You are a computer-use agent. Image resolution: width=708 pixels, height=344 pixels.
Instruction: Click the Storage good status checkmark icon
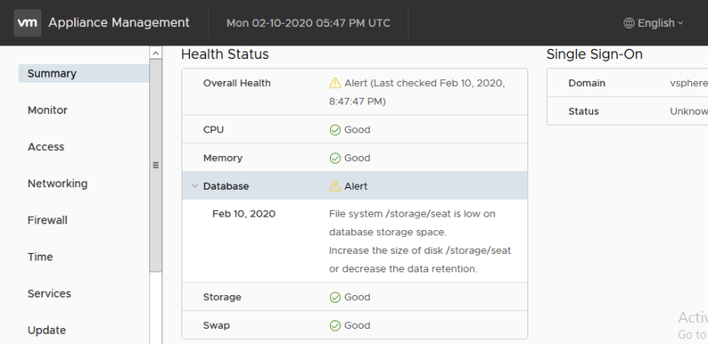pos(335,297)
